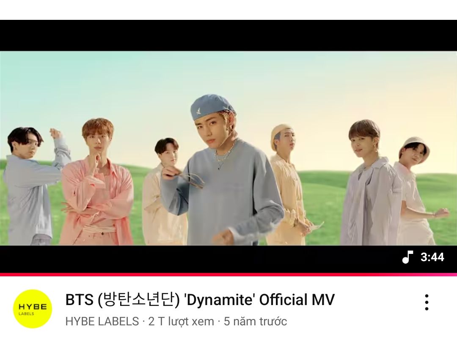Click the black letterbox bar above video

(228, 35)
